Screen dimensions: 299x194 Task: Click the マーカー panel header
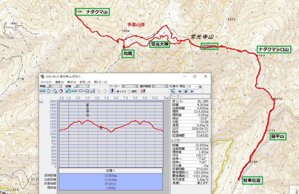click(190, 96)
